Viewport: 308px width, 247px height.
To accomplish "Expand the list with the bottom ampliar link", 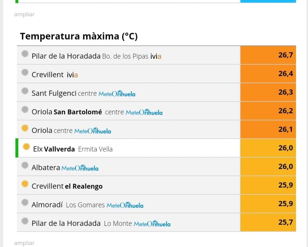I will point(24,243).
